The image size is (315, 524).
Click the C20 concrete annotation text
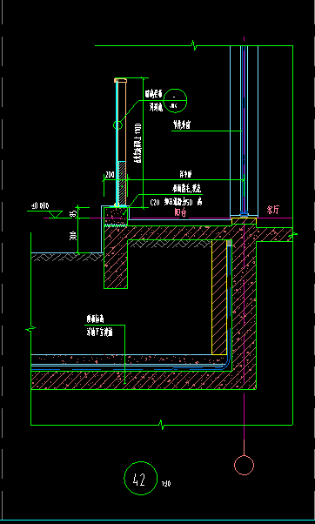click(177, 202)
